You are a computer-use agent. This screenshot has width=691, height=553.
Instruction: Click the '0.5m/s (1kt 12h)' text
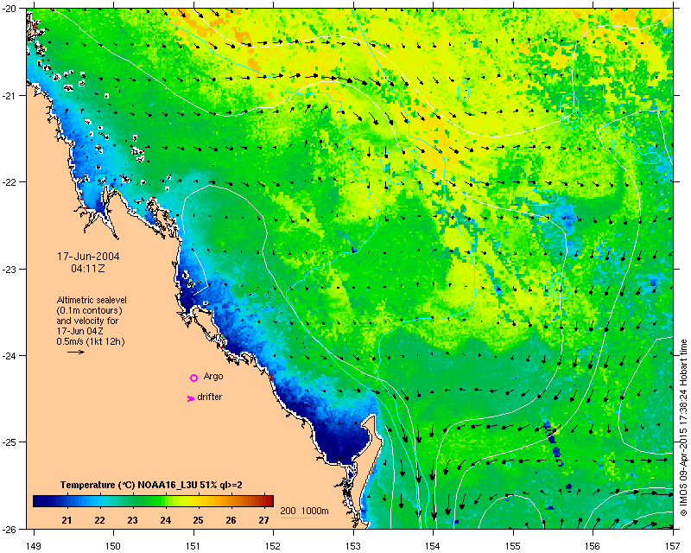[91, 341]
